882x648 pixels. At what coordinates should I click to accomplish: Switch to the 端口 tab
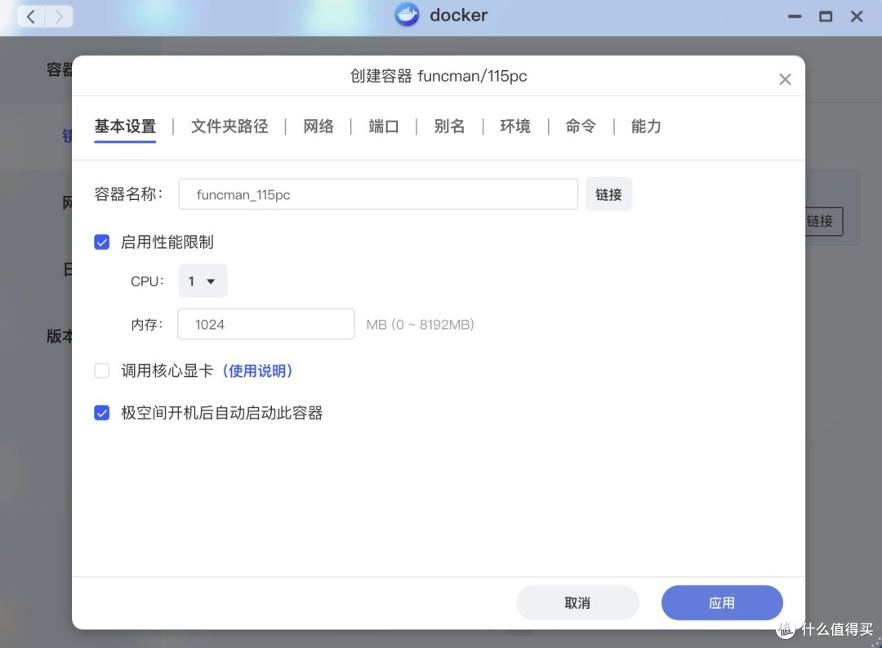[x=383, y=126]
